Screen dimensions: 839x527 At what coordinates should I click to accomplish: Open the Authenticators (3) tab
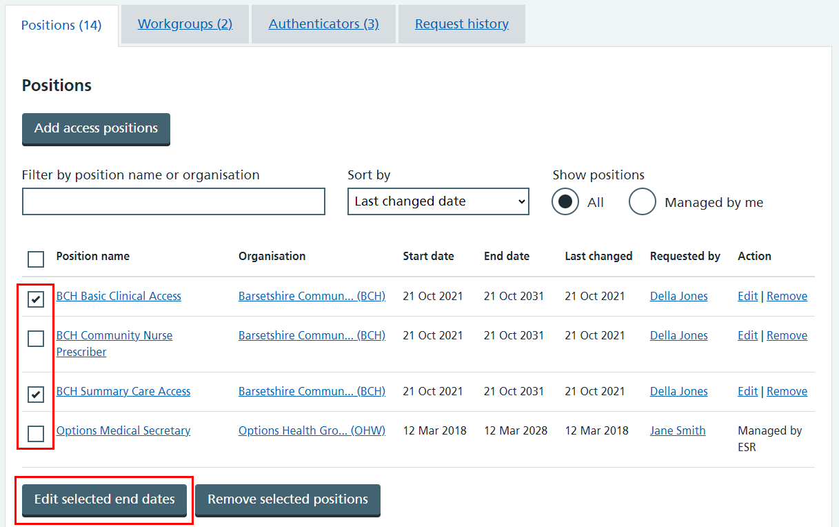pyautogui.click(x=323, y=24)
